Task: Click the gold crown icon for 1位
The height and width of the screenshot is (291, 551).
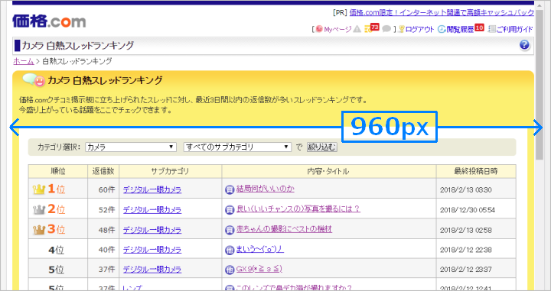Action: coord(39,189)
